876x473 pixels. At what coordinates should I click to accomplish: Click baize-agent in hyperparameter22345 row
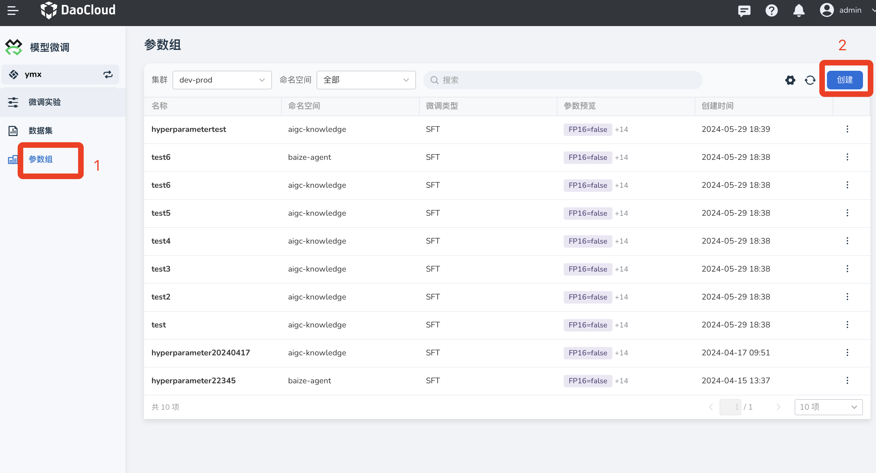[309, 381]
